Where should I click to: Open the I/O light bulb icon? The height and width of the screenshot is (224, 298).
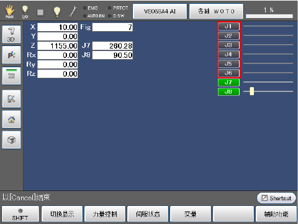pos(25,12)
